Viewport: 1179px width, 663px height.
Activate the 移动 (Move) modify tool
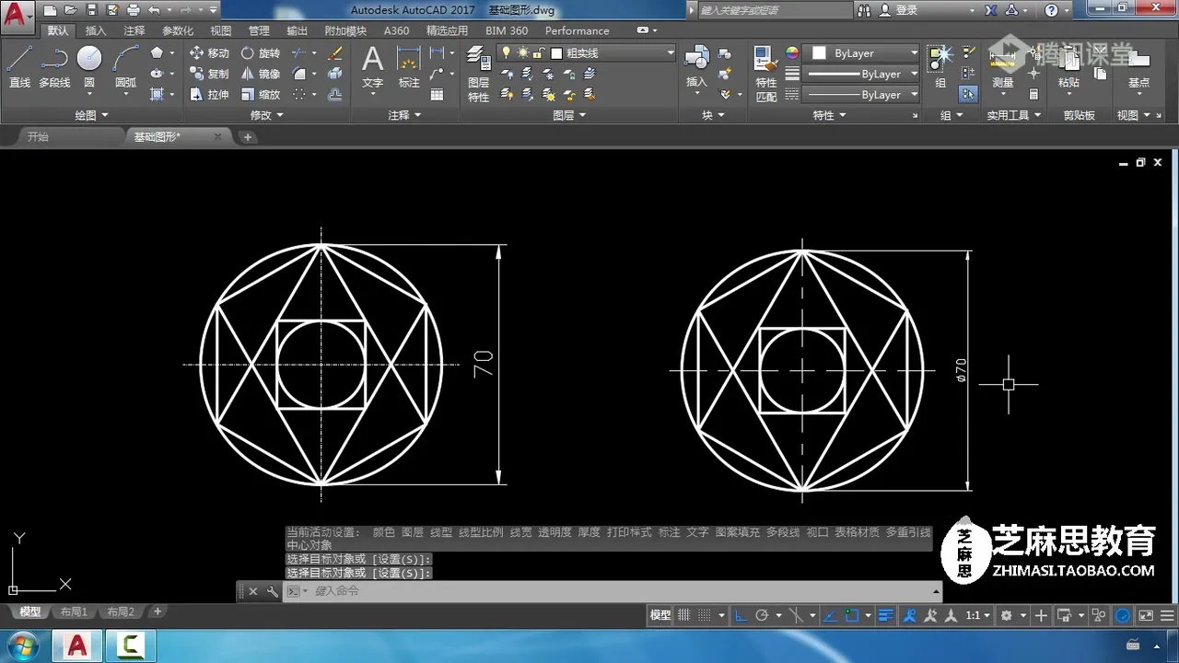(x=209, y=53)
